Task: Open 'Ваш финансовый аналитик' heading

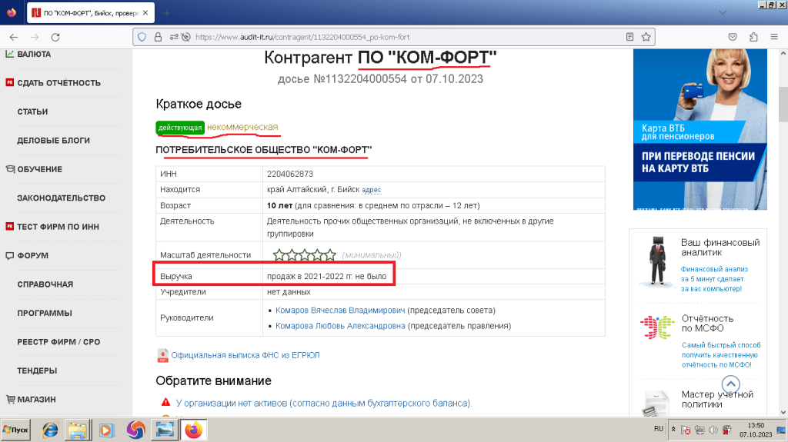Action: 720,248
